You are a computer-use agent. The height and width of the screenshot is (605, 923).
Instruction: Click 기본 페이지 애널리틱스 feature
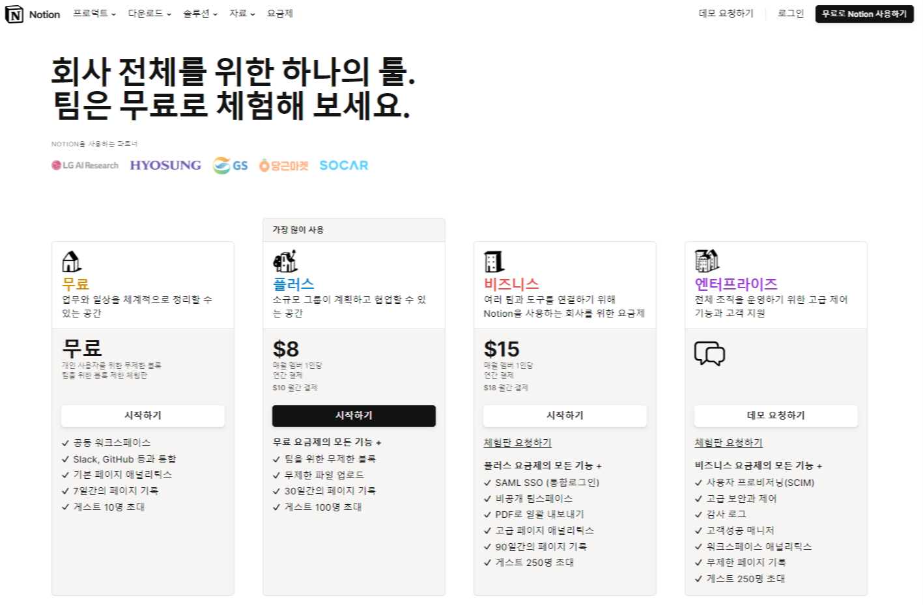pyautogui.click(x=122, y=475)
